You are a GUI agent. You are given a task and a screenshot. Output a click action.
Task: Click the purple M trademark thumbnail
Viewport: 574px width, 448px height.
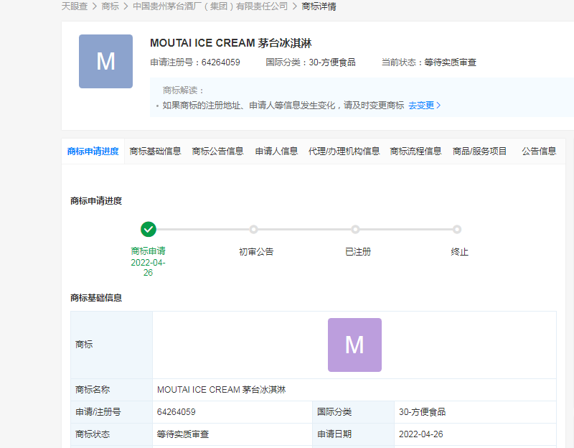[354, 345]
